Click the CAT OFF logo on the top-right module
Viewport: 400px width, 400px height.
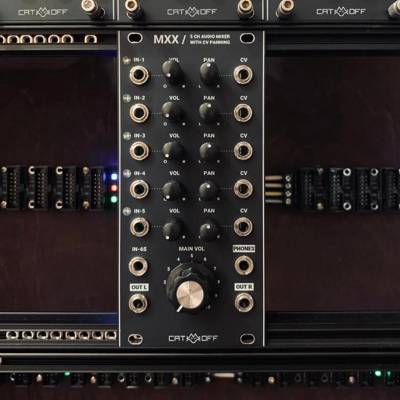[x=341, y=12]
